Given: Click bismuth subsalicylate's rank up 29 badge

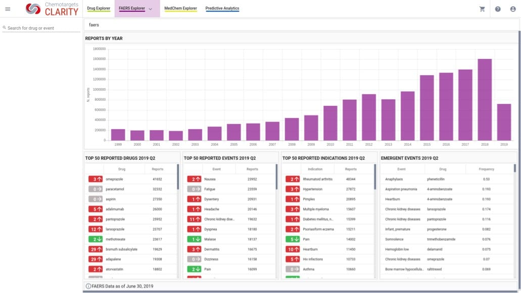Looking at the screenshot, I should tap(96, 249).
